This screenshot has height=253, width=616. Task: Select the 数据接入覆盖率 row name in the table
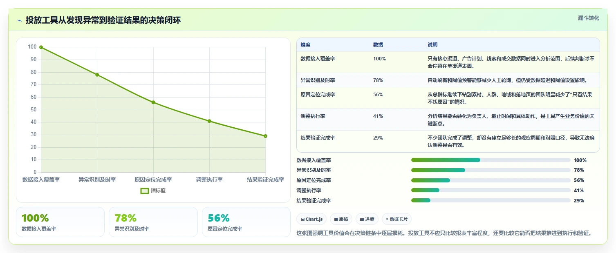pos(318,59)
